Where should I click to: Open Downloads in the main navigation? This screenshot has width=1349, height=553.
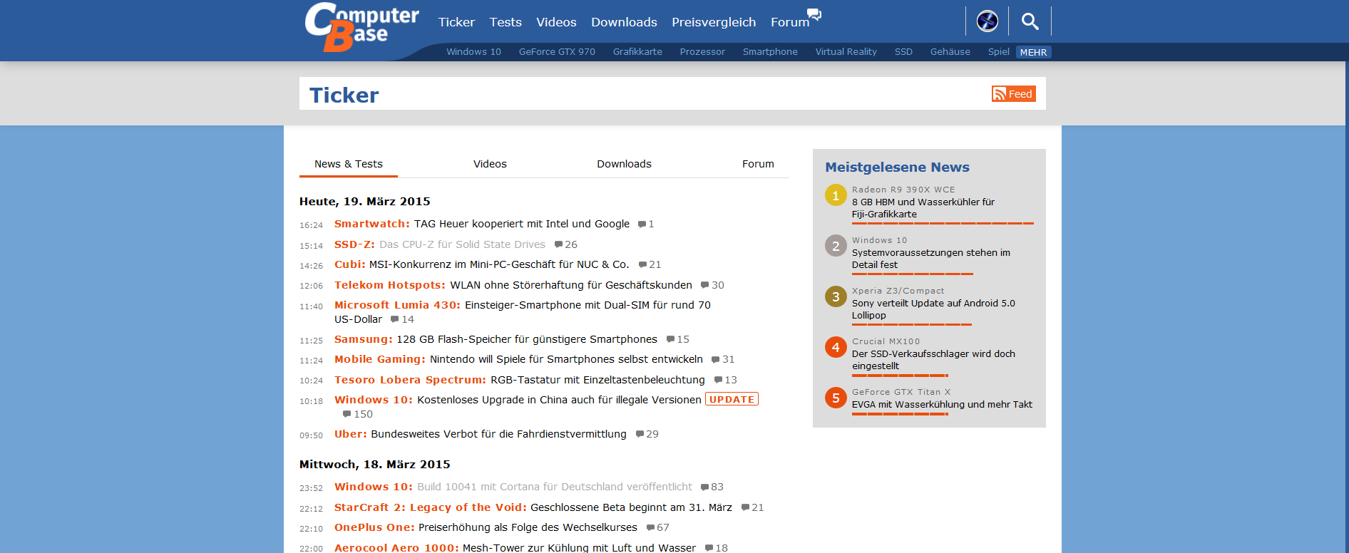[624, 22]
